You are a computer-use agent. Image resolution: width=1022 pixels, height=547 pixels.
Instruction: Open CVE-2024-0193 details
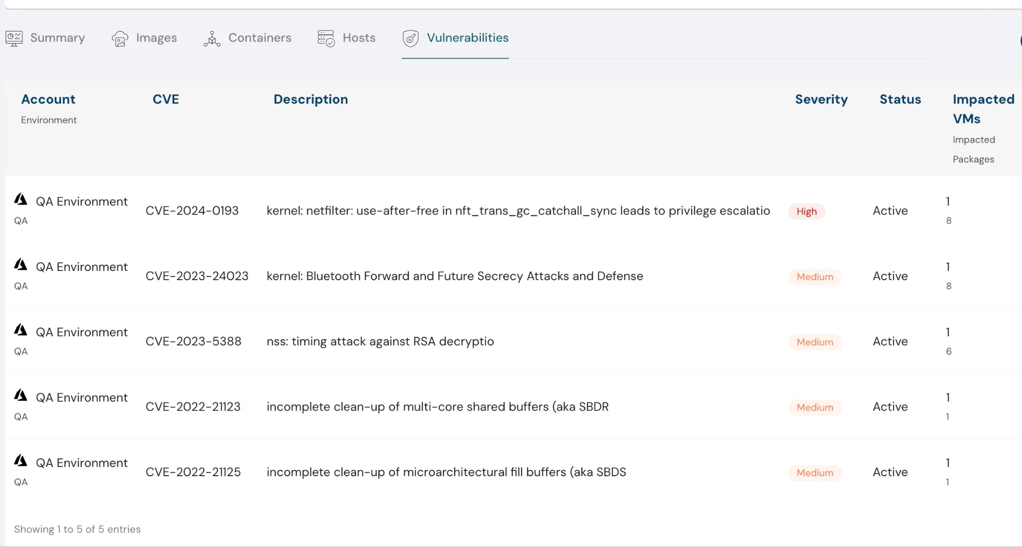point(192,210)
